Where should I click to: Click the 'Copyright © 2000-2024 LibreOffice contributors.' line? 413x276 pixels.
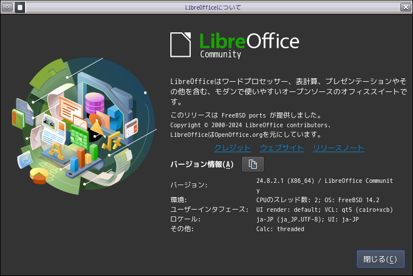[x=250, y=125]
